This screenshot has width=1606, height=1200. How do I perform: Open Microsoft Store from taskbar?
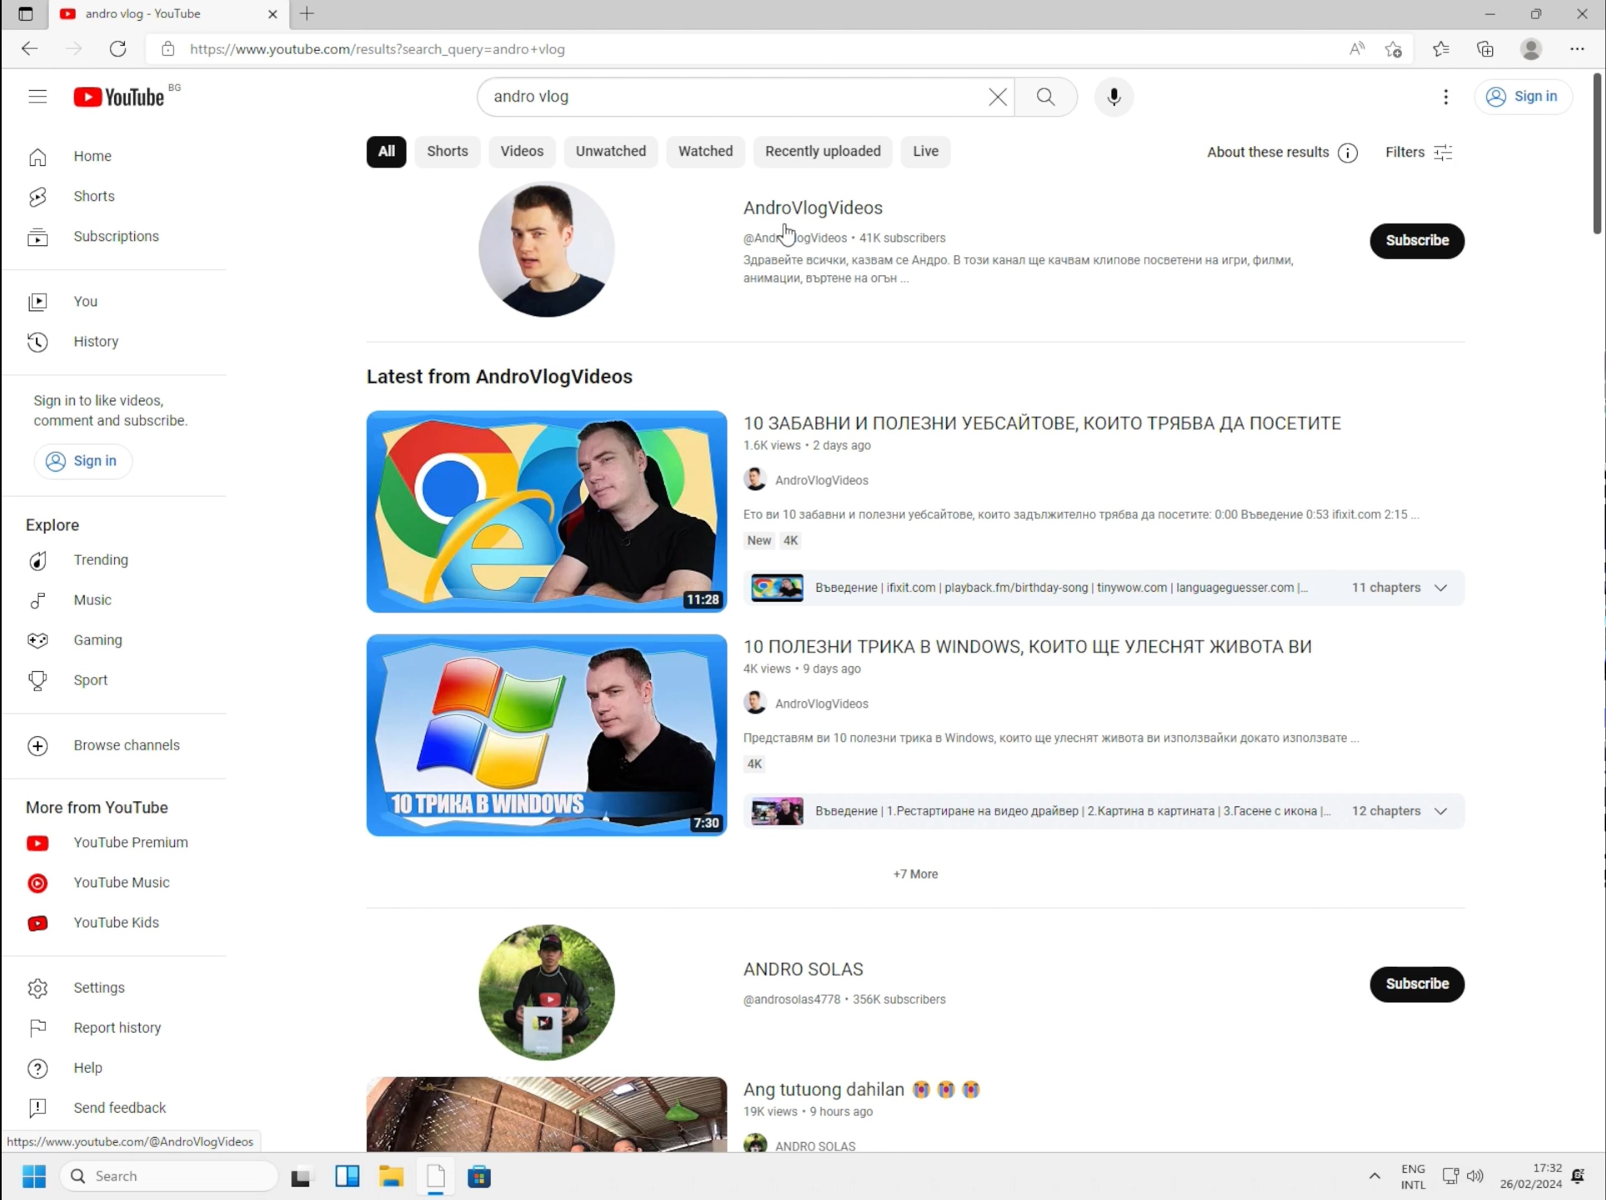point(478,1177)
